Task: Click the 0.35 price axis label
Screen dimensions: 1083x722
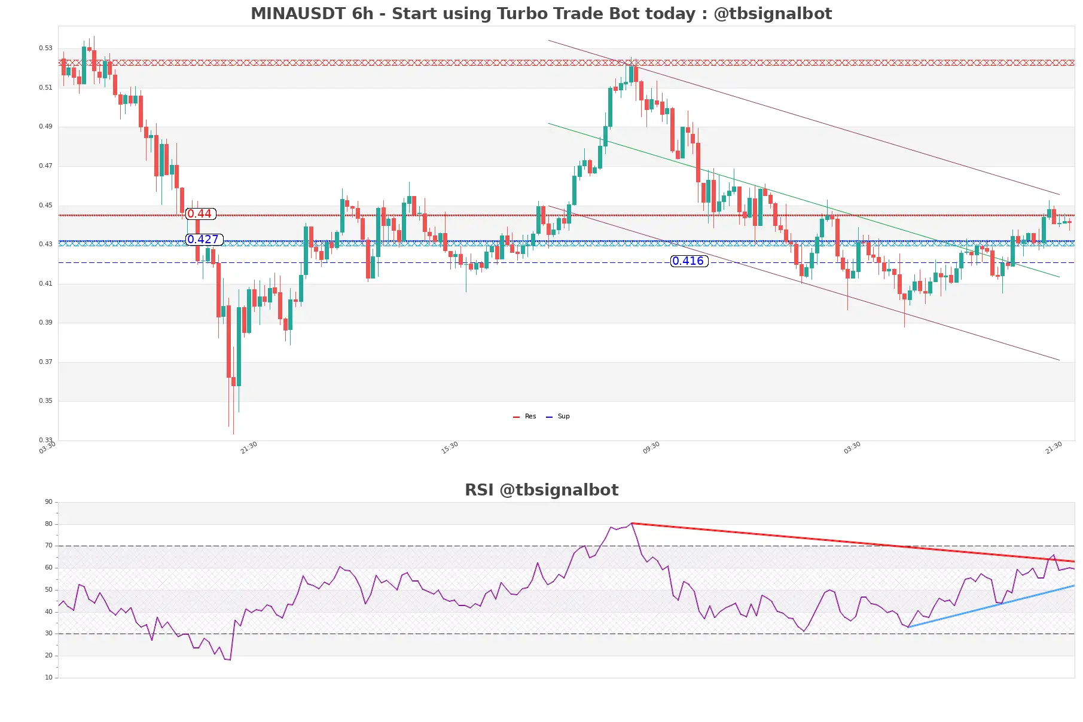Action: tap(45, 401)
